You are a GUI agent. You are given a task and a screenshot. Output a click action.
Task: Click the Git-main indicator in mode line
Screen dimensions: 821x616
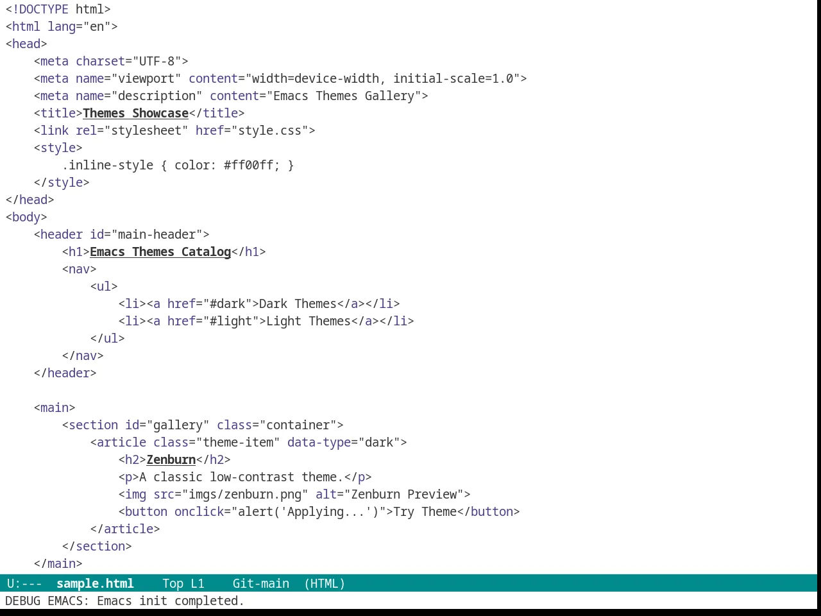[x=260, y=583]
